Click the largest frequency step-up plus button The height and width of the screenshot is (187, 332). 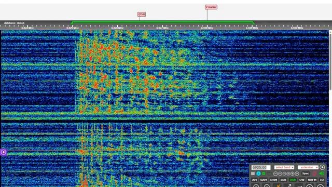click(297, 173)
